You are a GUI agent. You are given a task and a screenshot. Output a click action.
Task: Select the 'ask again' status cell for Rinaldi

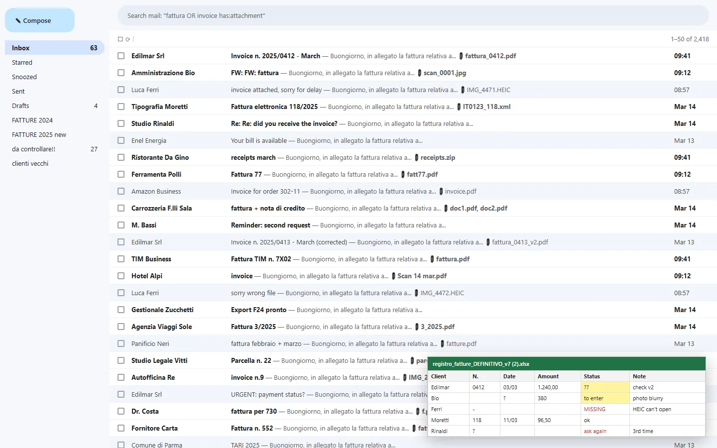coord(605,431)
